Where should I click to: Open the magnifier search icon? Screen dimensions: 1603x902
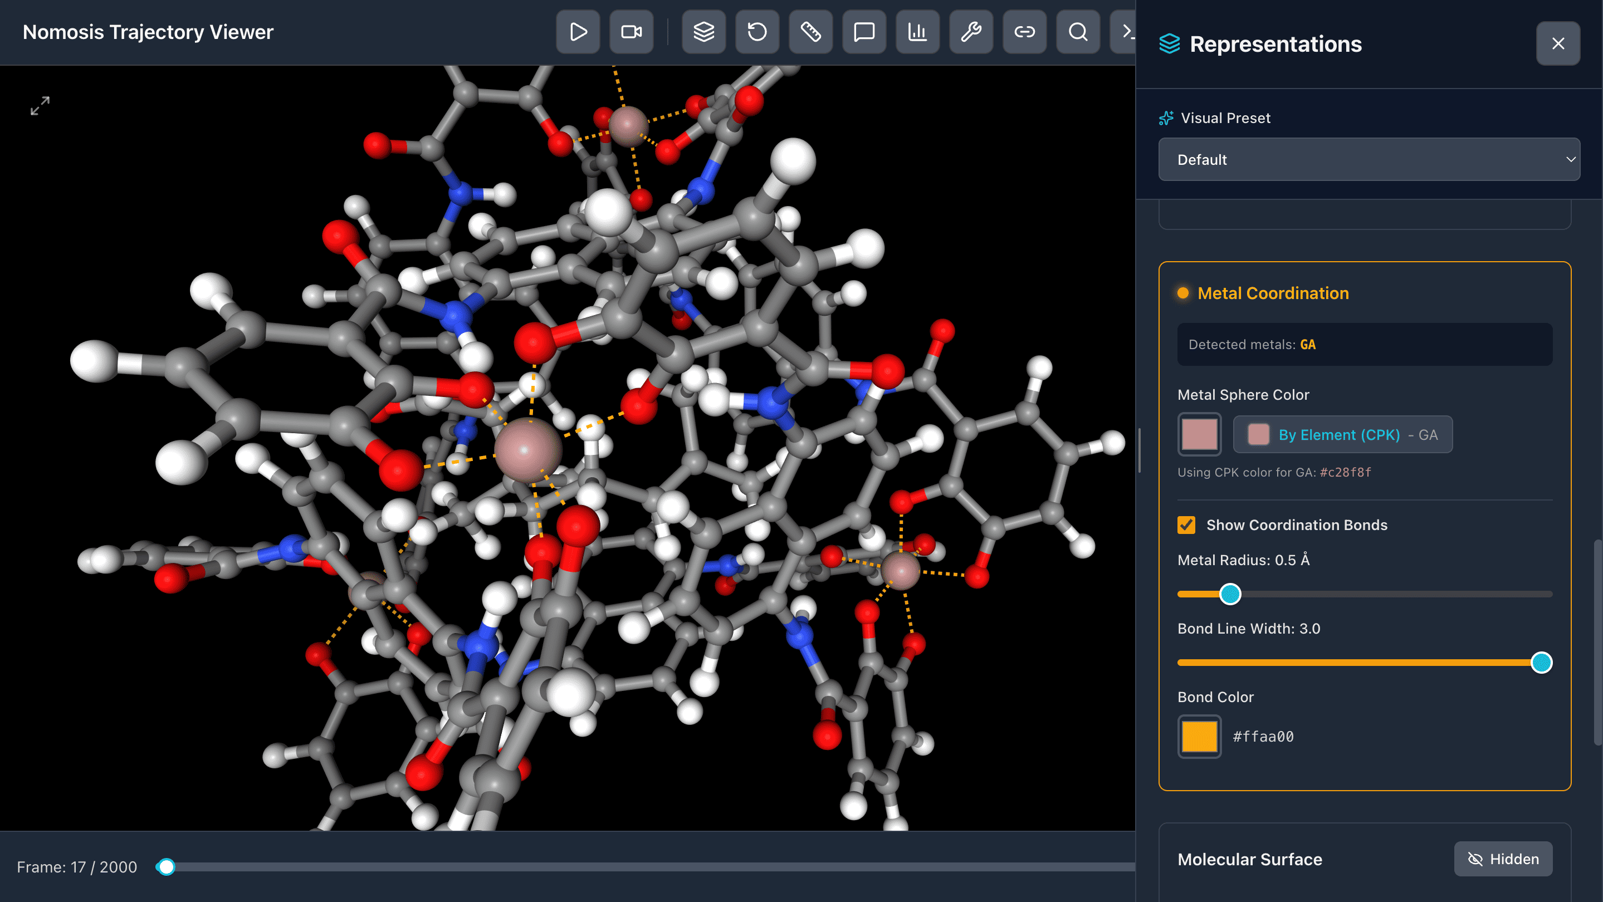(1078, 32)
